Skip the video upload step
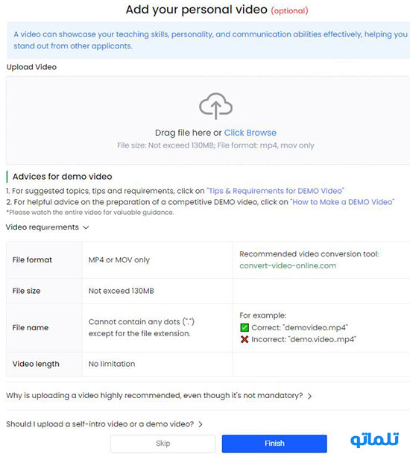Image resolution: width=410 pixels, height=457 pixels. pos(163,444)
